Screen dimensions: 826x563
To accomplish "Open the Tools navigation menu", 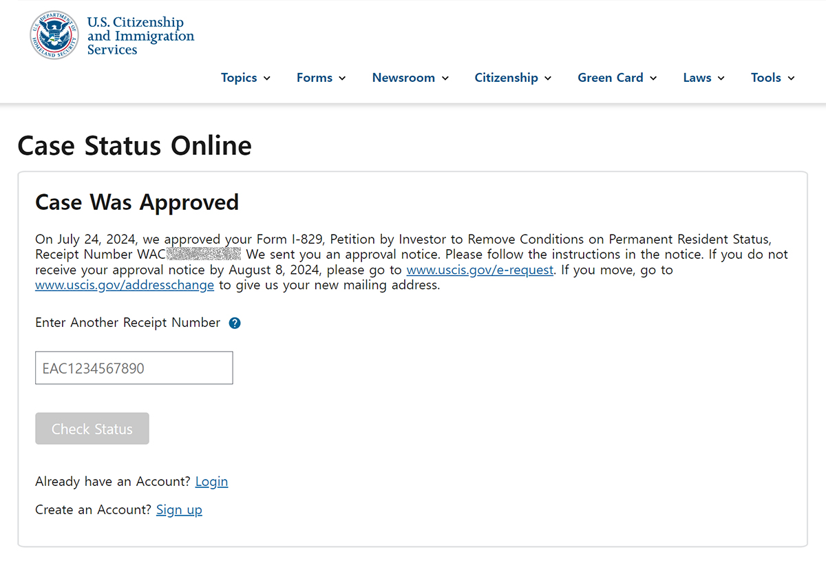I will tap(773, 78).
